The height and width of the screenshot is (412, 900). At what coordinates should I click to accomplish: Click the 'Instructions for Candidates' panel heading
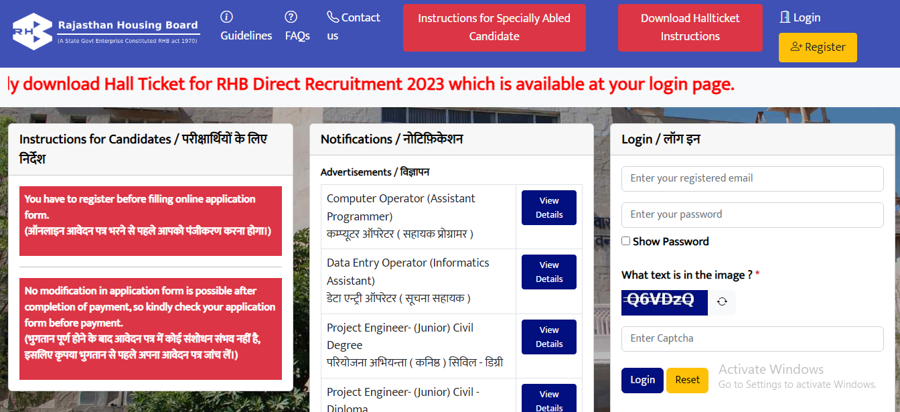(x=143, y=149)
